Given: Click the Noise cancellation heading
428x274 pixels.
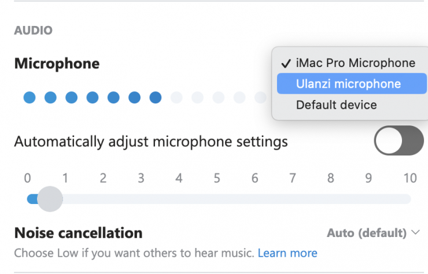Looking at the screenshot, I should (78, 233).
